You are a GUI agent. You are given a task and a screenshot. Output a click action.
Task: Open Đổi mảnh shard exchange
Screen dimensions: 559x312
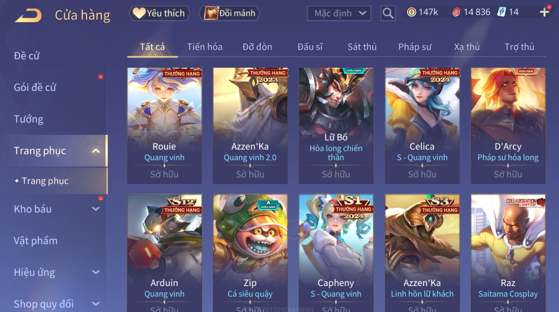(229, 13)
